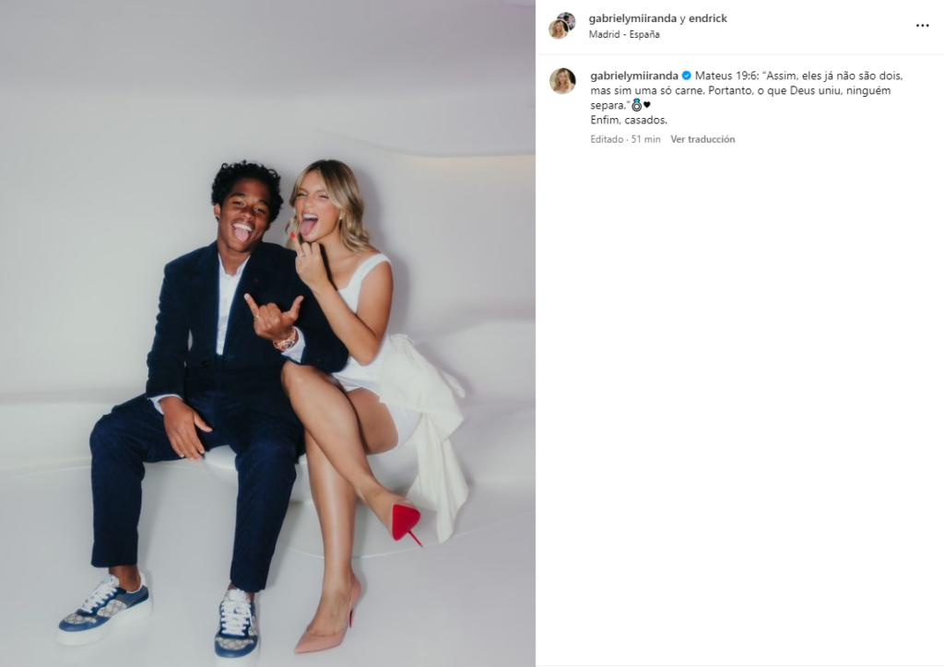Click gabrielymiiranda's avatar beside the caption
944x667 pixels.
[562, 81]
